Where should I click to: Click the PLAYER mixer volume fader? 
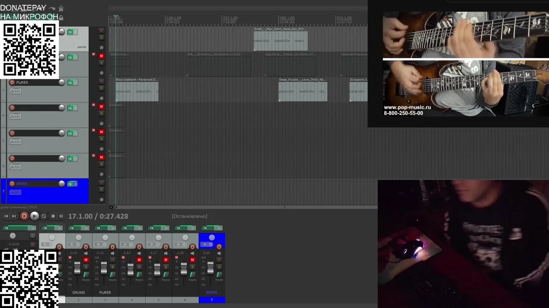pyautogui.click(x=104, y=268)
